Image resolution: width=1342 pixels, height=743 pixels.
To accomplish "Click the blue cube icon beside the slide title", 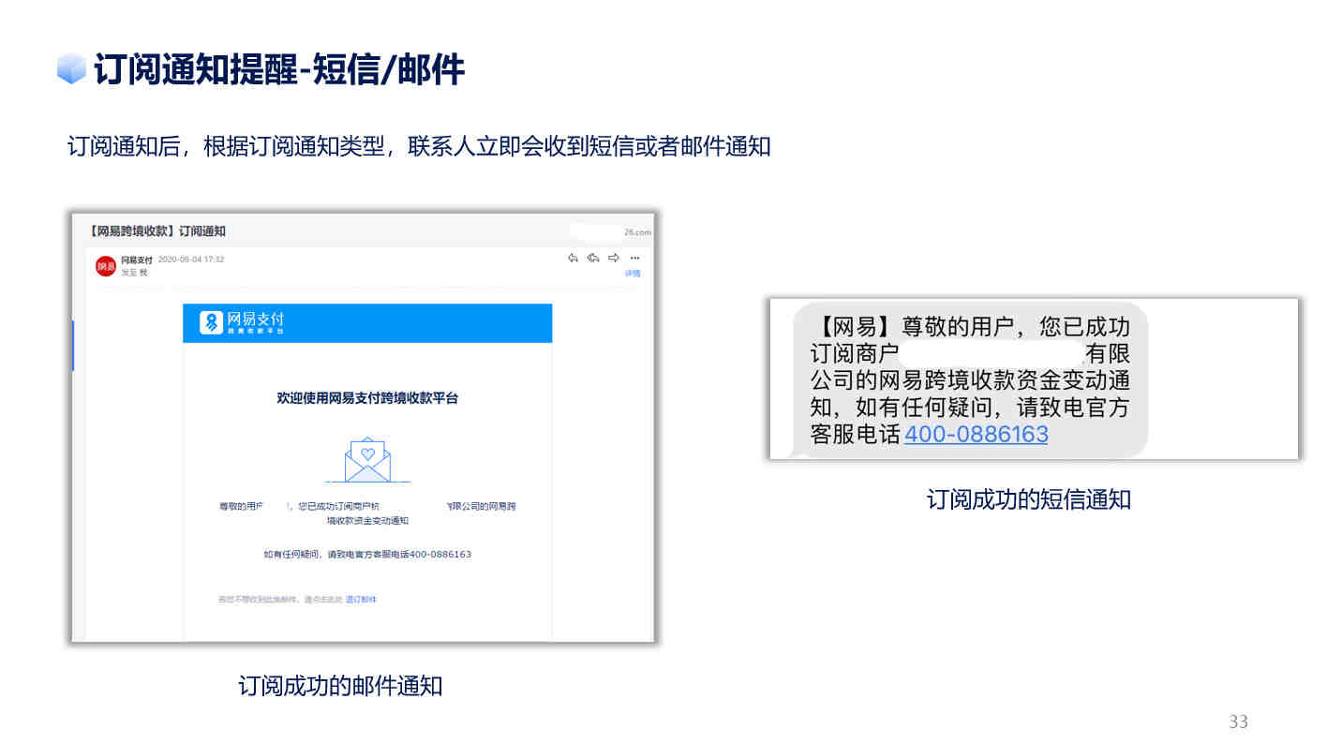I will 70,70.
